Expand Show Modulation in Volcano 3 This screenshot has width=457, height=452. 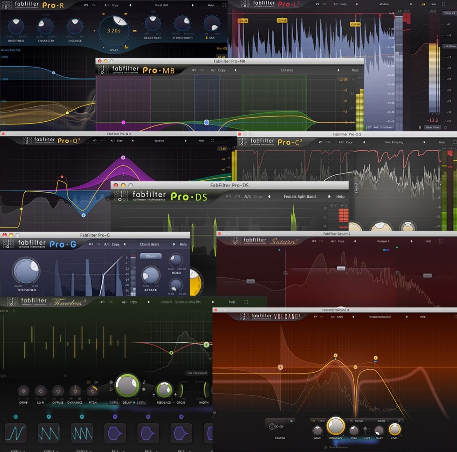(x=336, y=447)
